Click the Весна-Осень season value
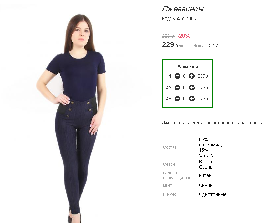Image resolution: width=262 pixels, height=223 pixels. click(x=206, y=164)
